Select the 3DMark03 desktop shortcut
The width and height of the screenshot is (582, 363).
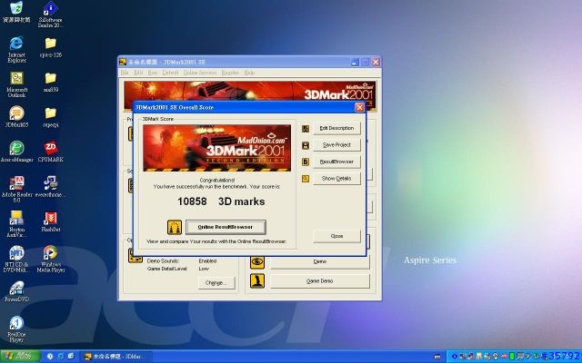click(16, 117)
